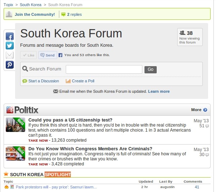This screenshot has height=192, width=216.
Task: Click '3,428 completed' text
Action: point(68,164)
